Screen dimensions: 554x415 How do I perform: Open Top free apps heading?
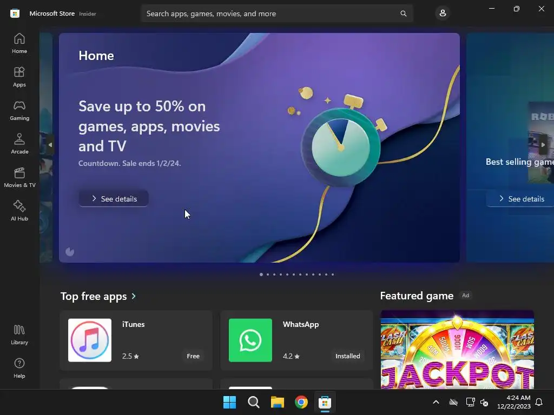tap(94, 296)
